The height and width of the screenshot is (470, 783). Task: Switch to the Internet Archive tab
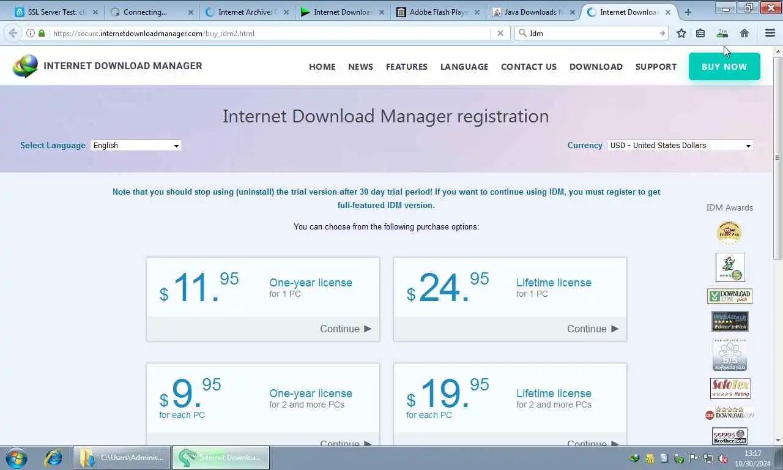click(x=246, y=12)
